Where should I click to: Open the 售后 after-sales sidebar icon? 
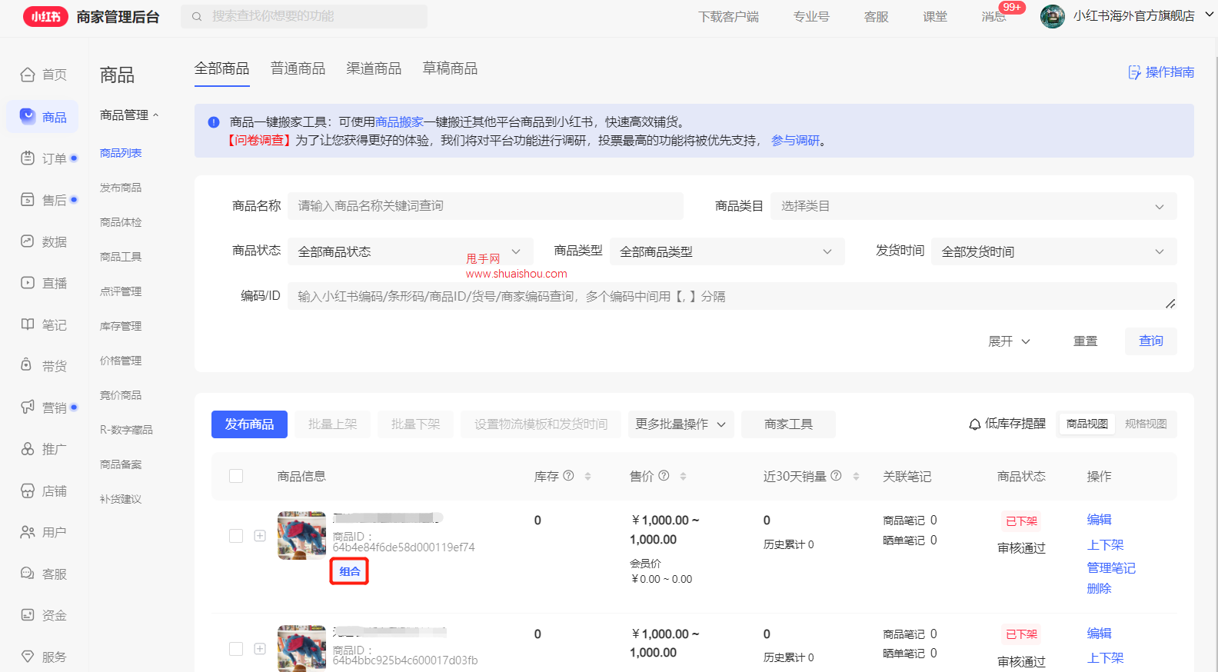(28, 199)
